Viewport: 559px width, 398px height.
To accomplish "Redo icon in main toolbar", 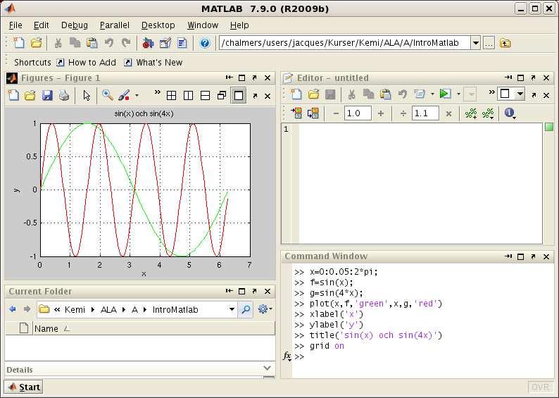I will (126, 43).
